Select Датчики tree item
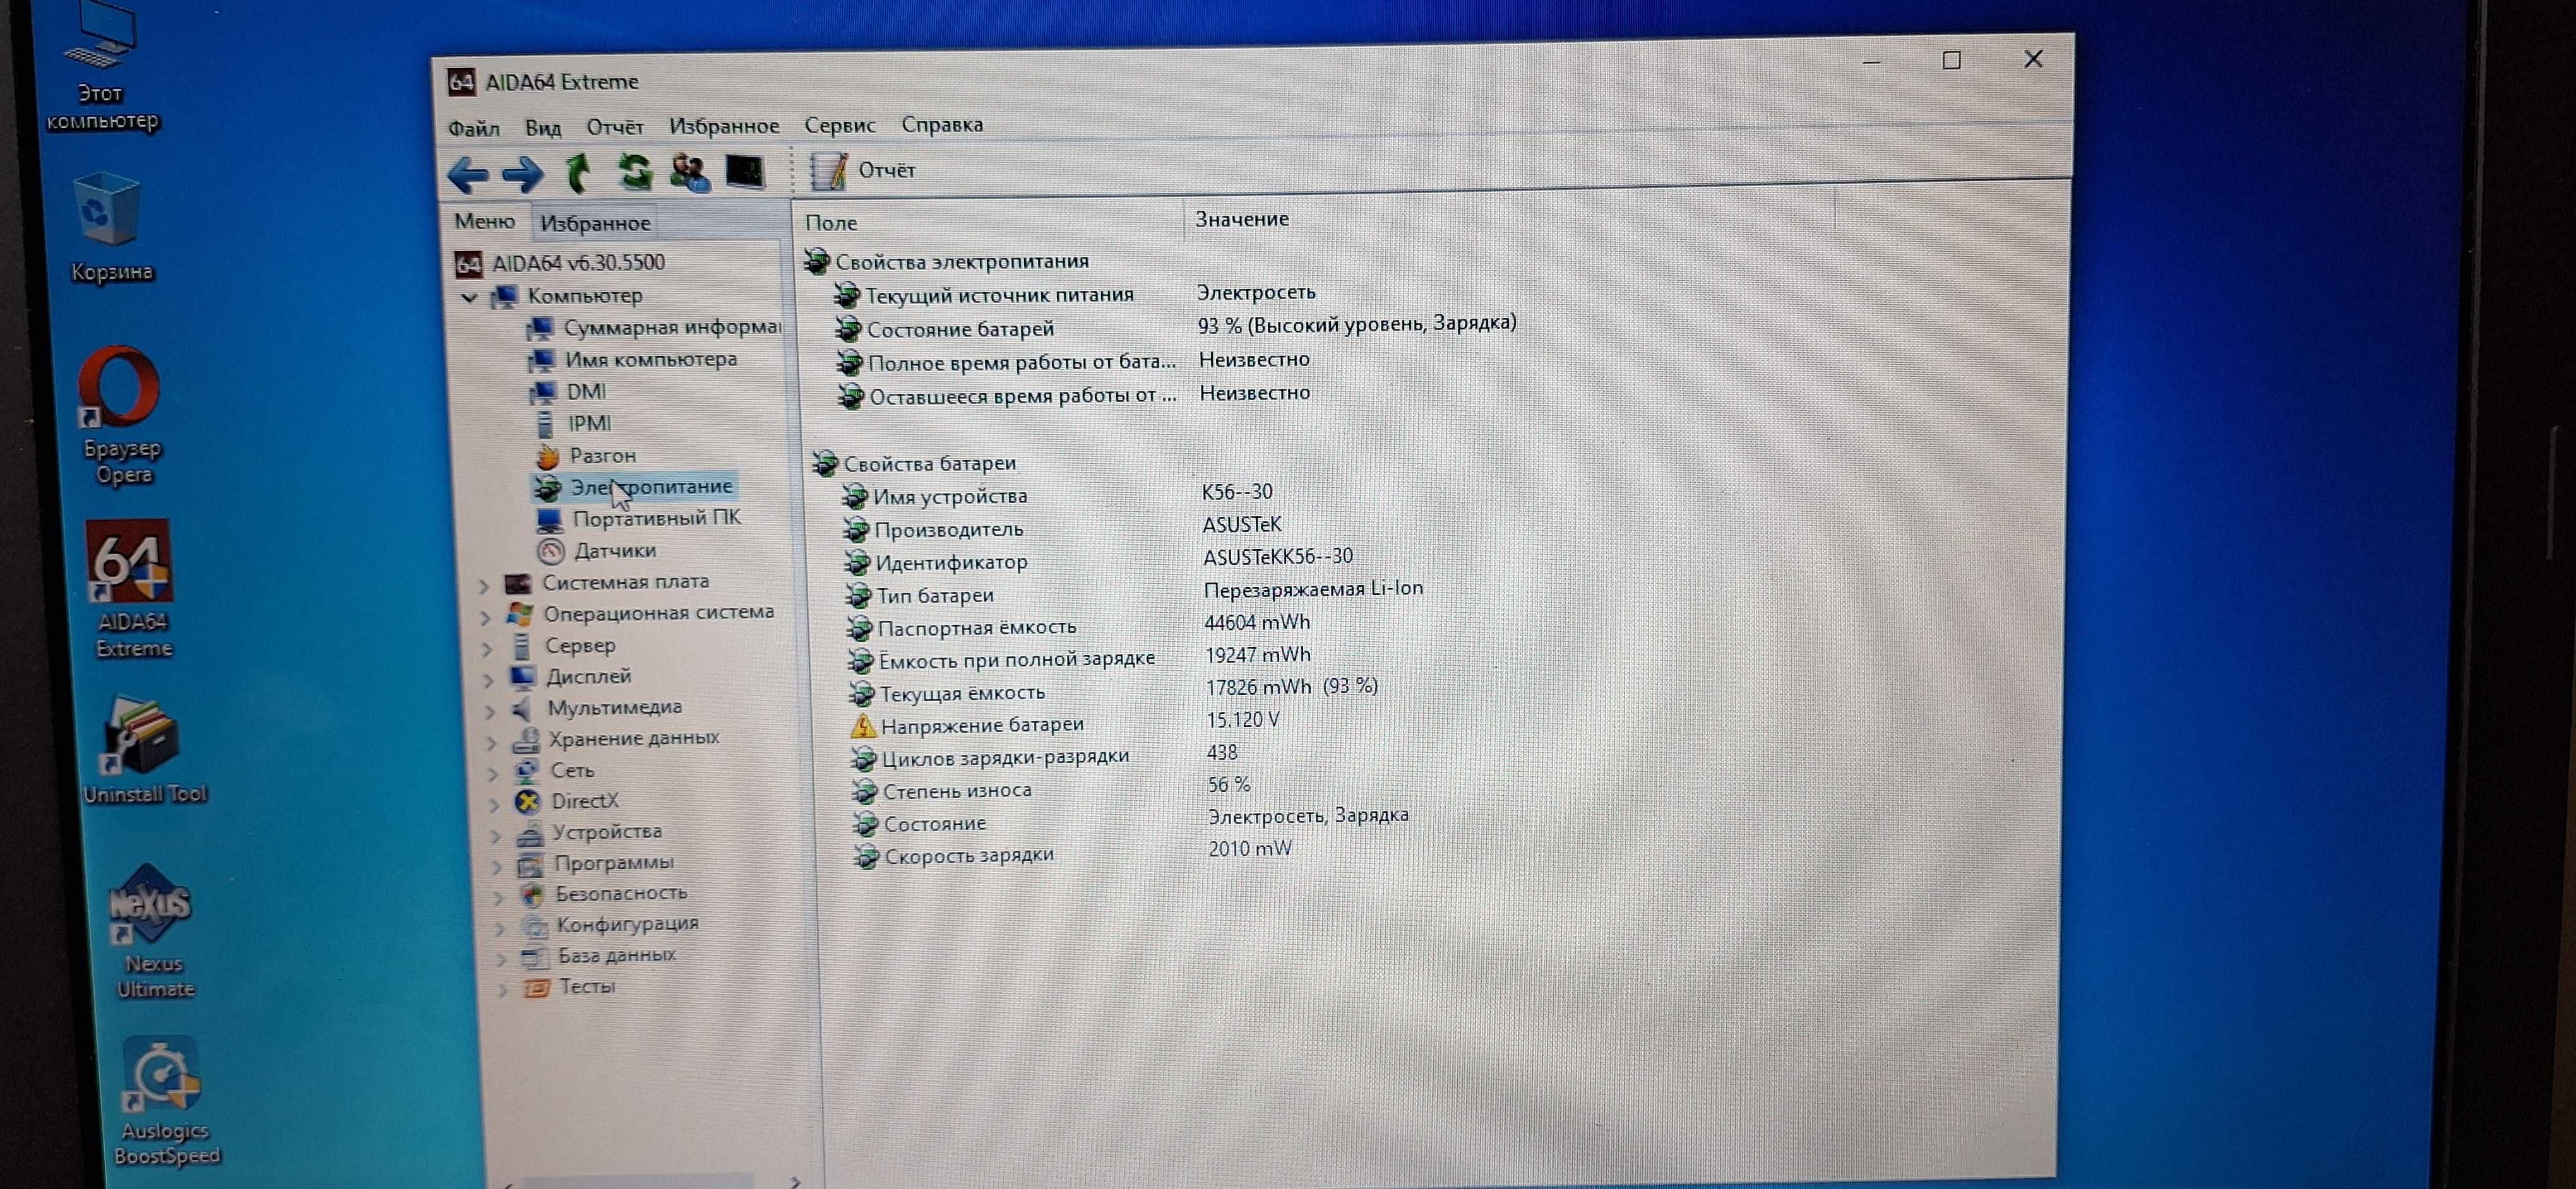 [596, 550]
